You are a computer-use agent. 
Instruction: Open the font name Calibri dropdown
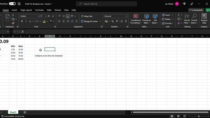[38, 16]
